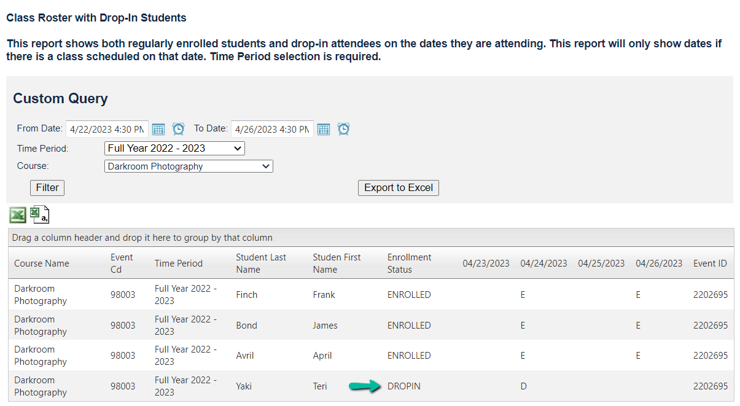740x406 pixels.
Task: Click the Custom Query heading
Action: (x=60, y=98)
